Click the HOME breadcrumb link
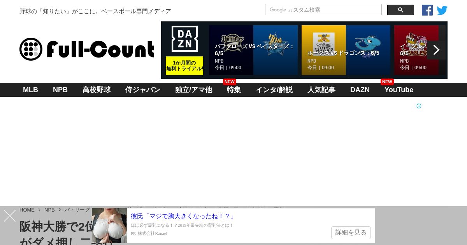The width and height of the screenshot is (467, 245). click(x=27, y=210)
